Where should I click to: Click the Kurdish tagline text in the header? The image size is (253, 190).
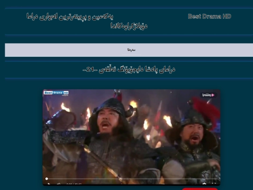pos(87,21)
